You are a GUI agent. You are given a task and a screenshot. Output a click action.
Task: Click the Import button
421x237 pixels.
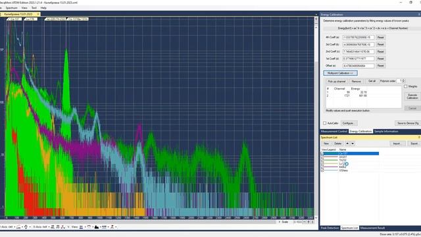click(397, 144)
